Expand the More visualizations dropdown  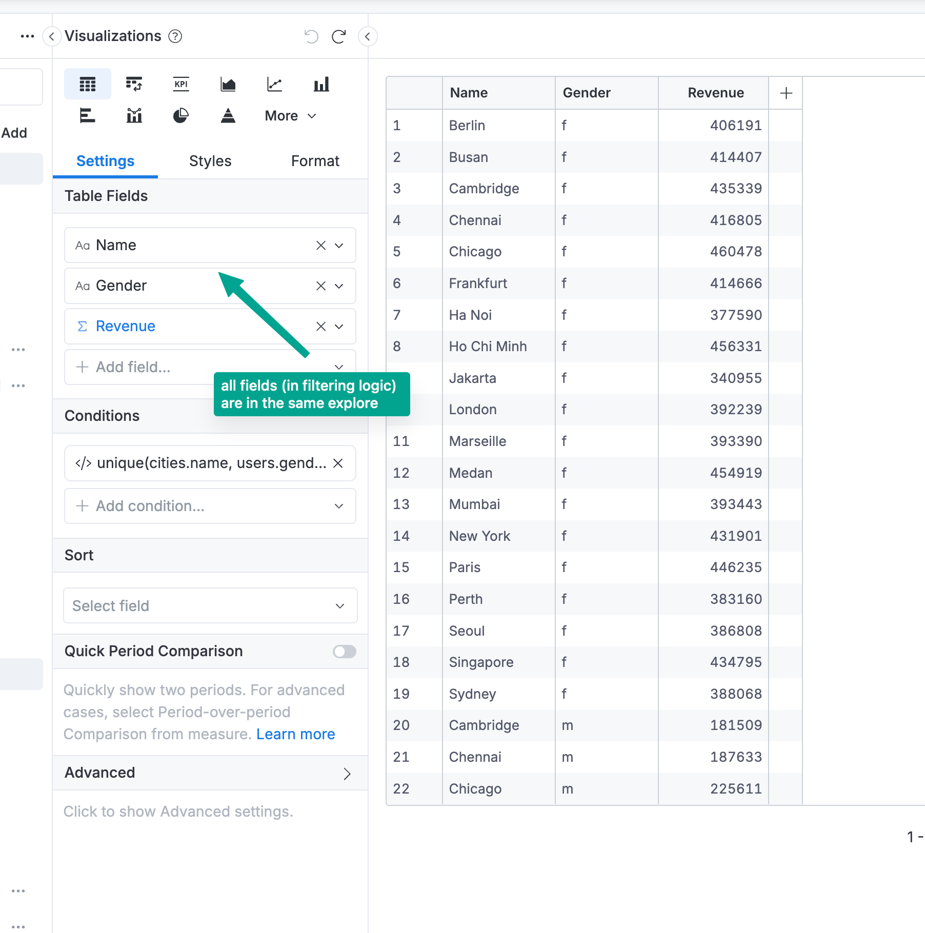pyautogui.click(x=290, y=116)
